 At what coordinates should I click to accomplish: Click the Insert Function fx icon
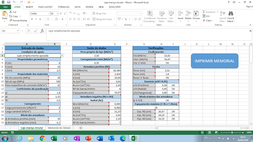tap(42, 31)
